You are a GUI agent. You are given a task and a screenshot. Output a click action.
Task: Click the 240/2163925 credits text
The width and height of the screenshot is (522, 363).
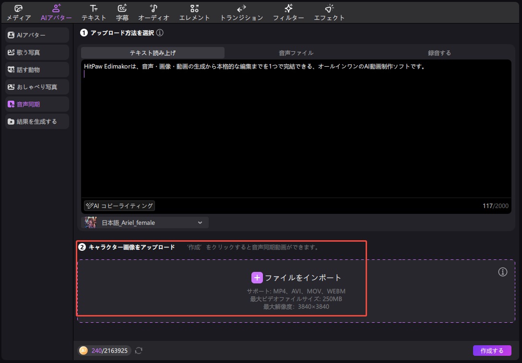point(109,351)
